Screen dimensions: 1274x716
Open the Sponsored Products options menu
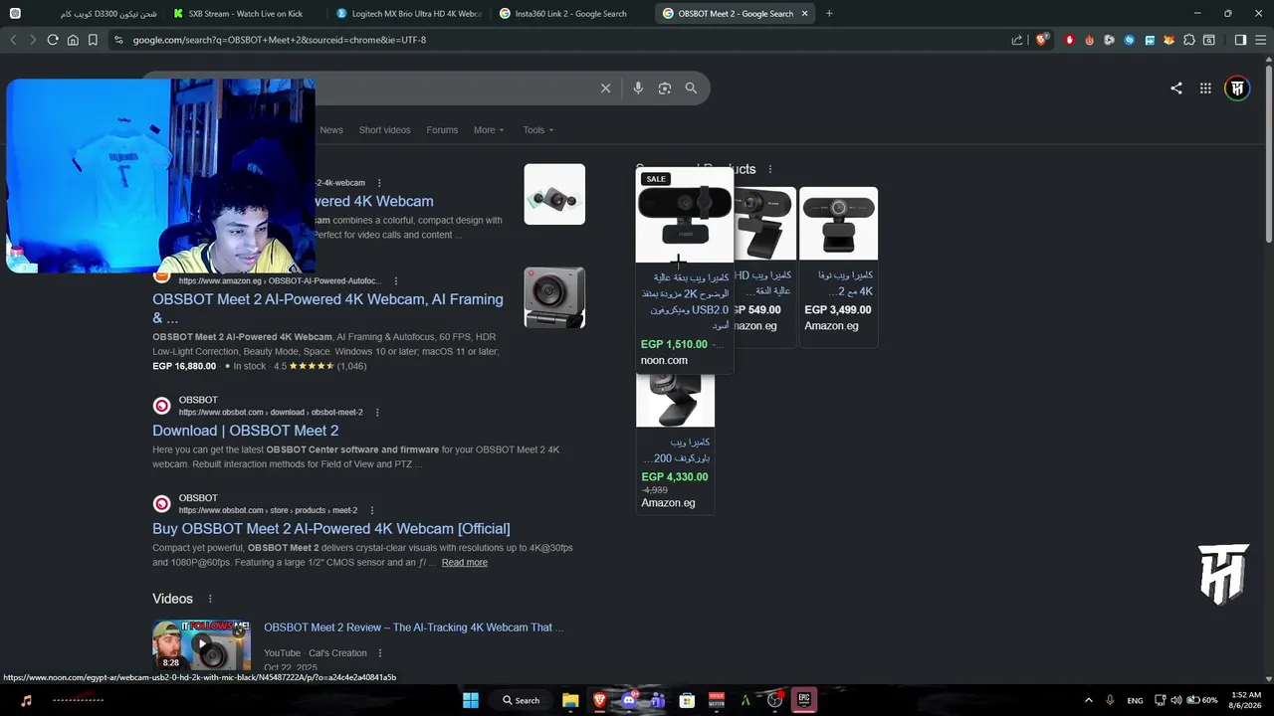click(x=770, y=169)
